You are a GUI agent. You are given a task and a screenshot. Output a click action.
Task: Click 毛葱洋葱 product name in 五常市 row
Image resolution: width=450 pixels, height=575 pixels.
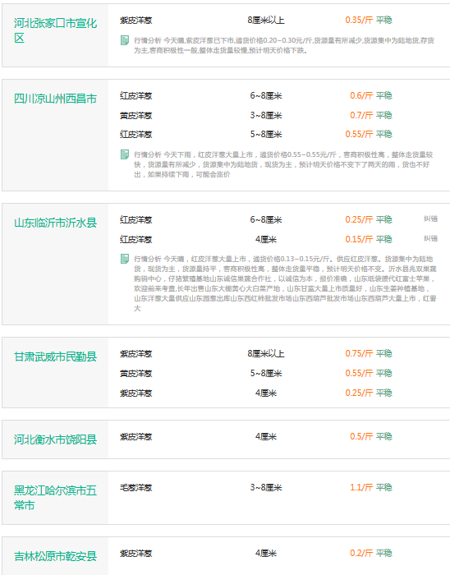click(136, 488)
